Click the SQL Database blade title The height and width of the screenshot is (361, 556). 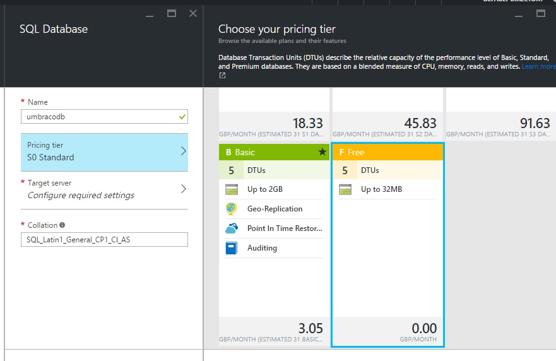pyautogui.click(x=54, y=29)
